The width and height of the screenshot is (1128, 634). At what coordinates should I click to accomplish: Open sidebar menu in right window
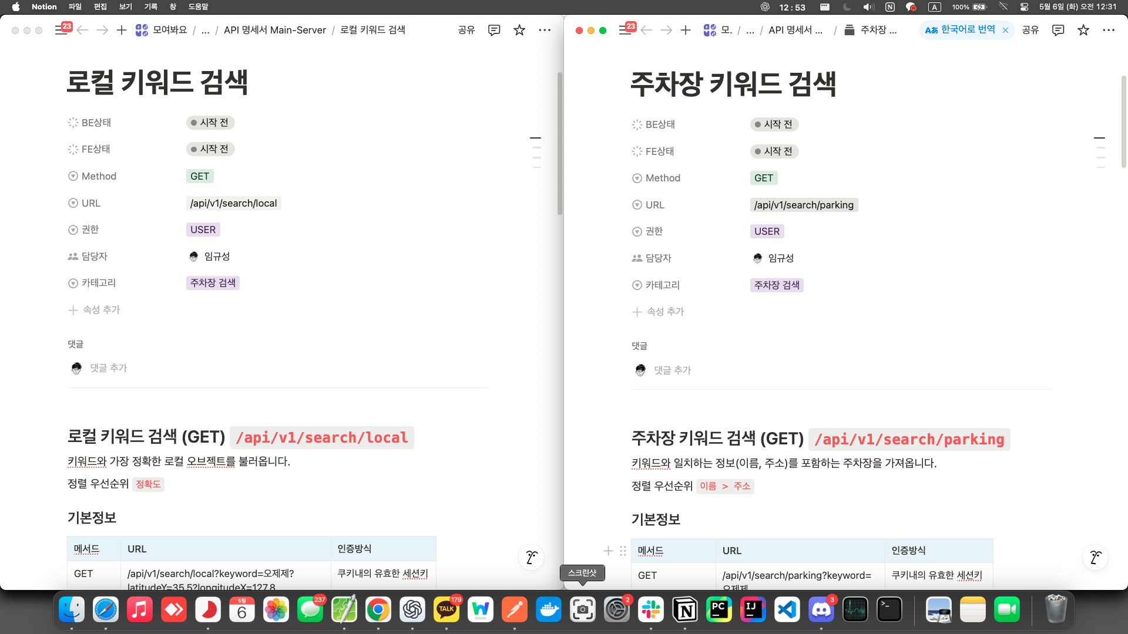(625, 30)
